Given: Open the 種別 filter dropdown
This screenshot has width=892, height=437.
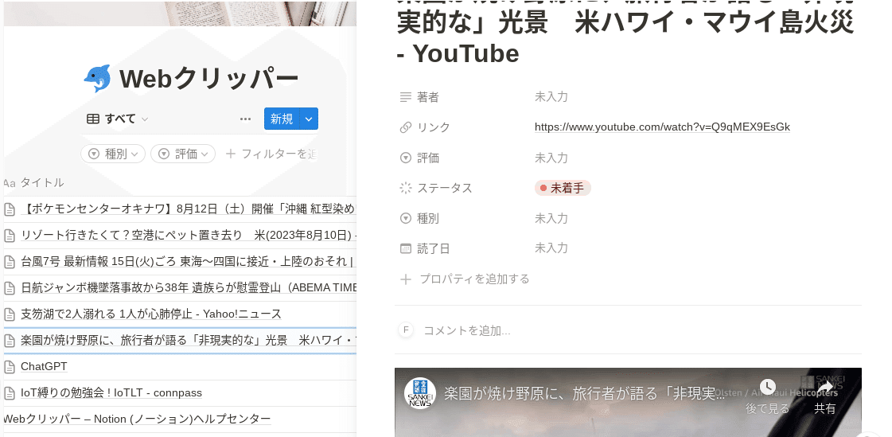Looking at the screenshot, I should tap(113, 154).
